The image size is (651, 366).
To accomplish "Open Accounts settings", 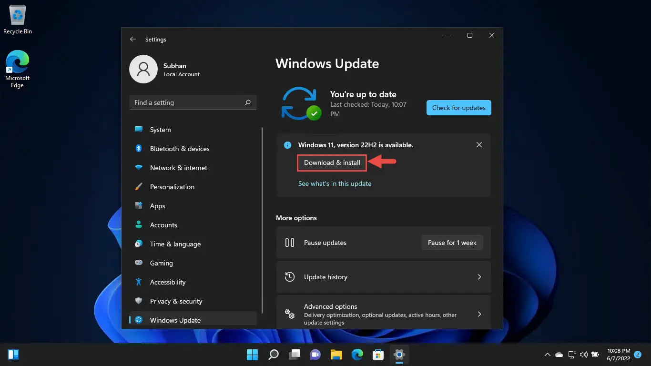I will coord(193,225).
